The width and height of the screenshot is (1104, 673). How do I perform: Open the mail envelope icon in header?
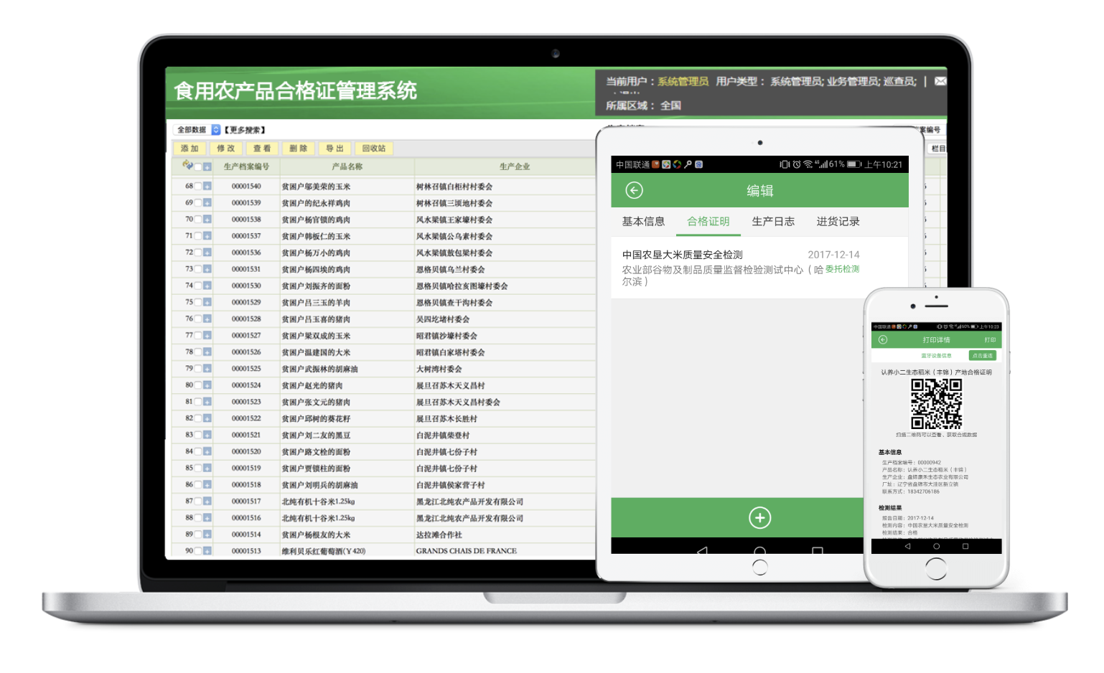coord(940,82)
